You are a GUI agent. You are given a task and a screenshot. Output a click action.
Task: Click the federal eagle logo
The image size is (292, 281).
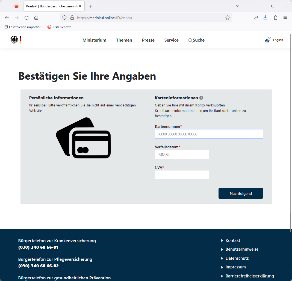click(15, 39)
